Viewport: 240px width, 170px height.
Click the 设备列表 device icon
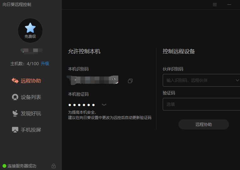[15, 97]
